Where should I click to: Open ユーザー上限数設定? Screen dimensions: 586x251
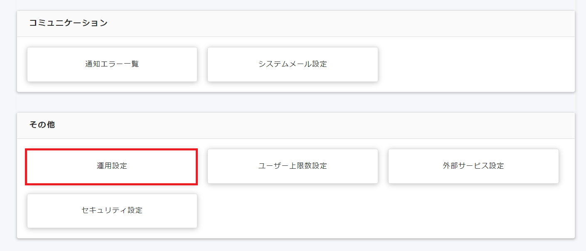click(x=293, y=166)
